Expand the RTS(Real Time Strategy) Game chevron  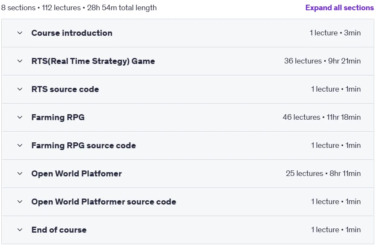[20, 61]
